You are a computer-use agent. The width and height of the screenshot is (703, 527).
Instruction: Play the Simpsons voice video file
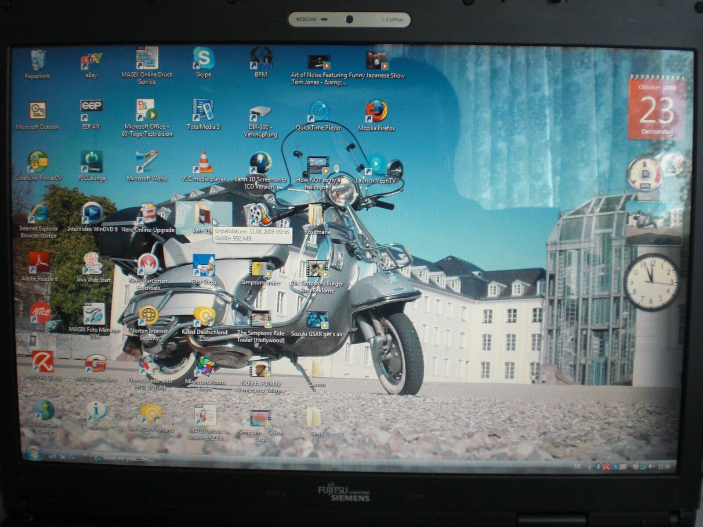coord(261,269)
